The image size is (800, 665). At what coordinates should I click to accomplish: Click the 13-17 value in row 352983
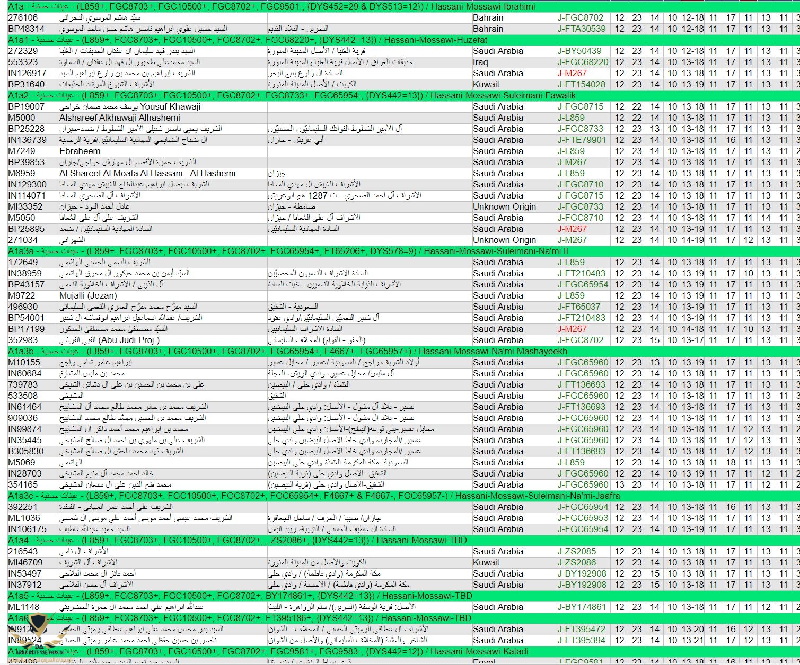tap(693, 340)
